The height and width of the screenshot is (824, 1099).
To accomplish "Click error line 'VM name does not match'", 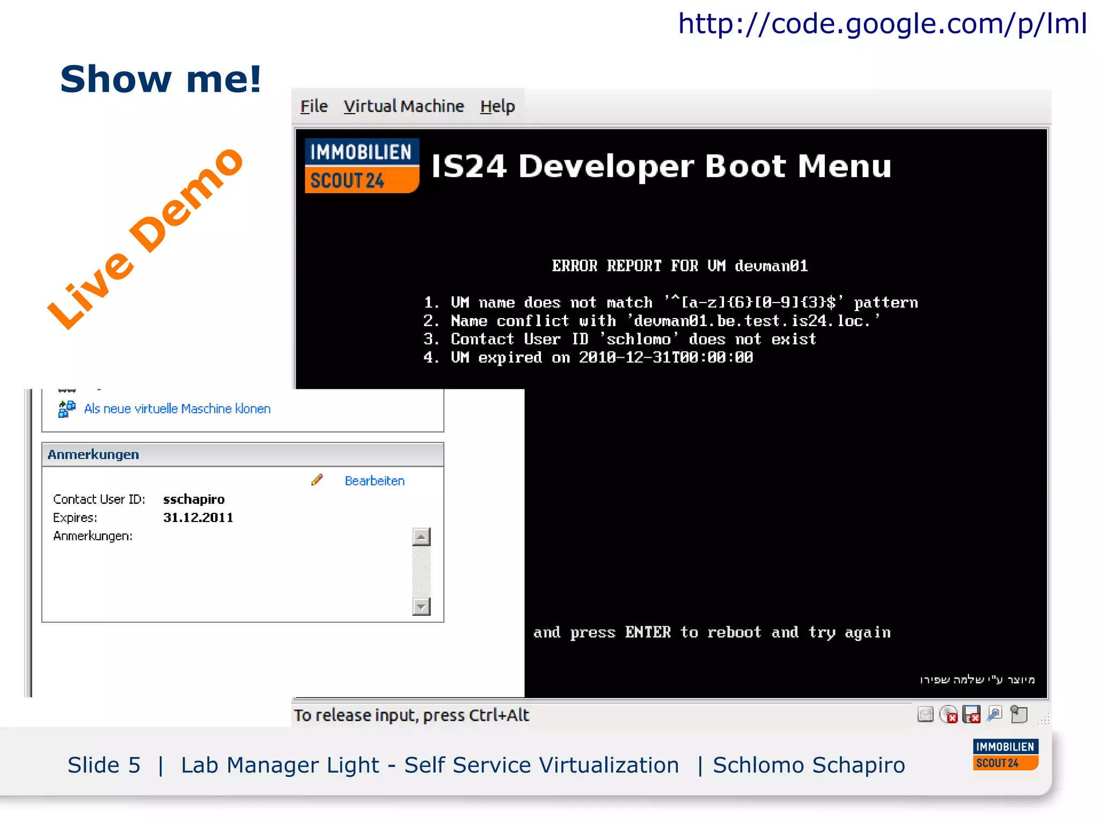I will coord(670,303).
